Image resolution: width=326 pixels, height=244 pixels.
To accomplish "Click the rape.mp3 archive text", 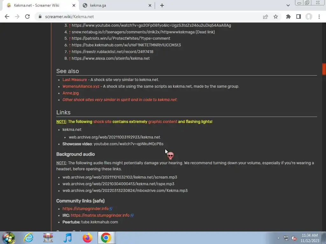I will coord(118,184).
